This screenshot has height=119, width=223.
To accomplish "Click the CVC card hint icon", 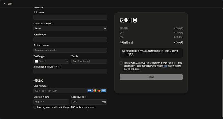I will point(104,102).
